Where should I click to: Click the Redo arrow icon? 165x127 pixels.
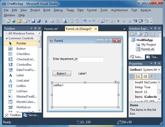[x=94, y=21]
